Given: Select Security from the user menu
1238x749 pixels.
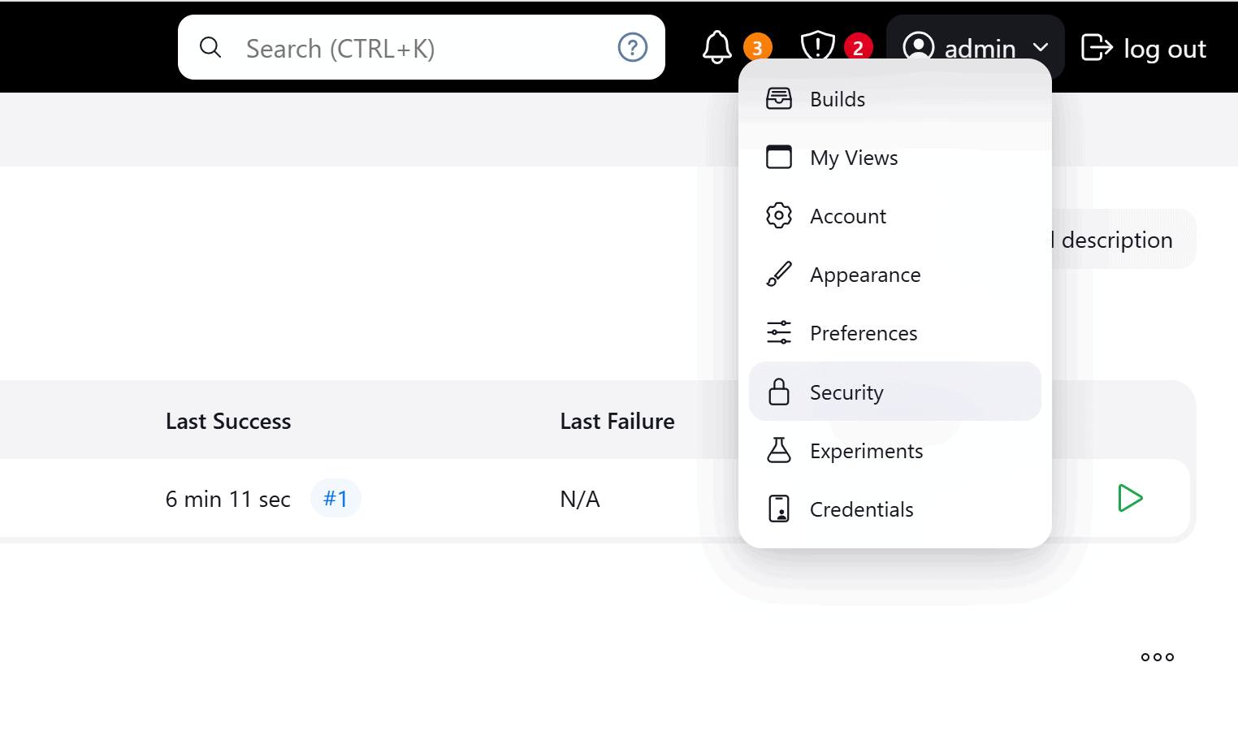Looking at the screenshot, I should 846,392.
